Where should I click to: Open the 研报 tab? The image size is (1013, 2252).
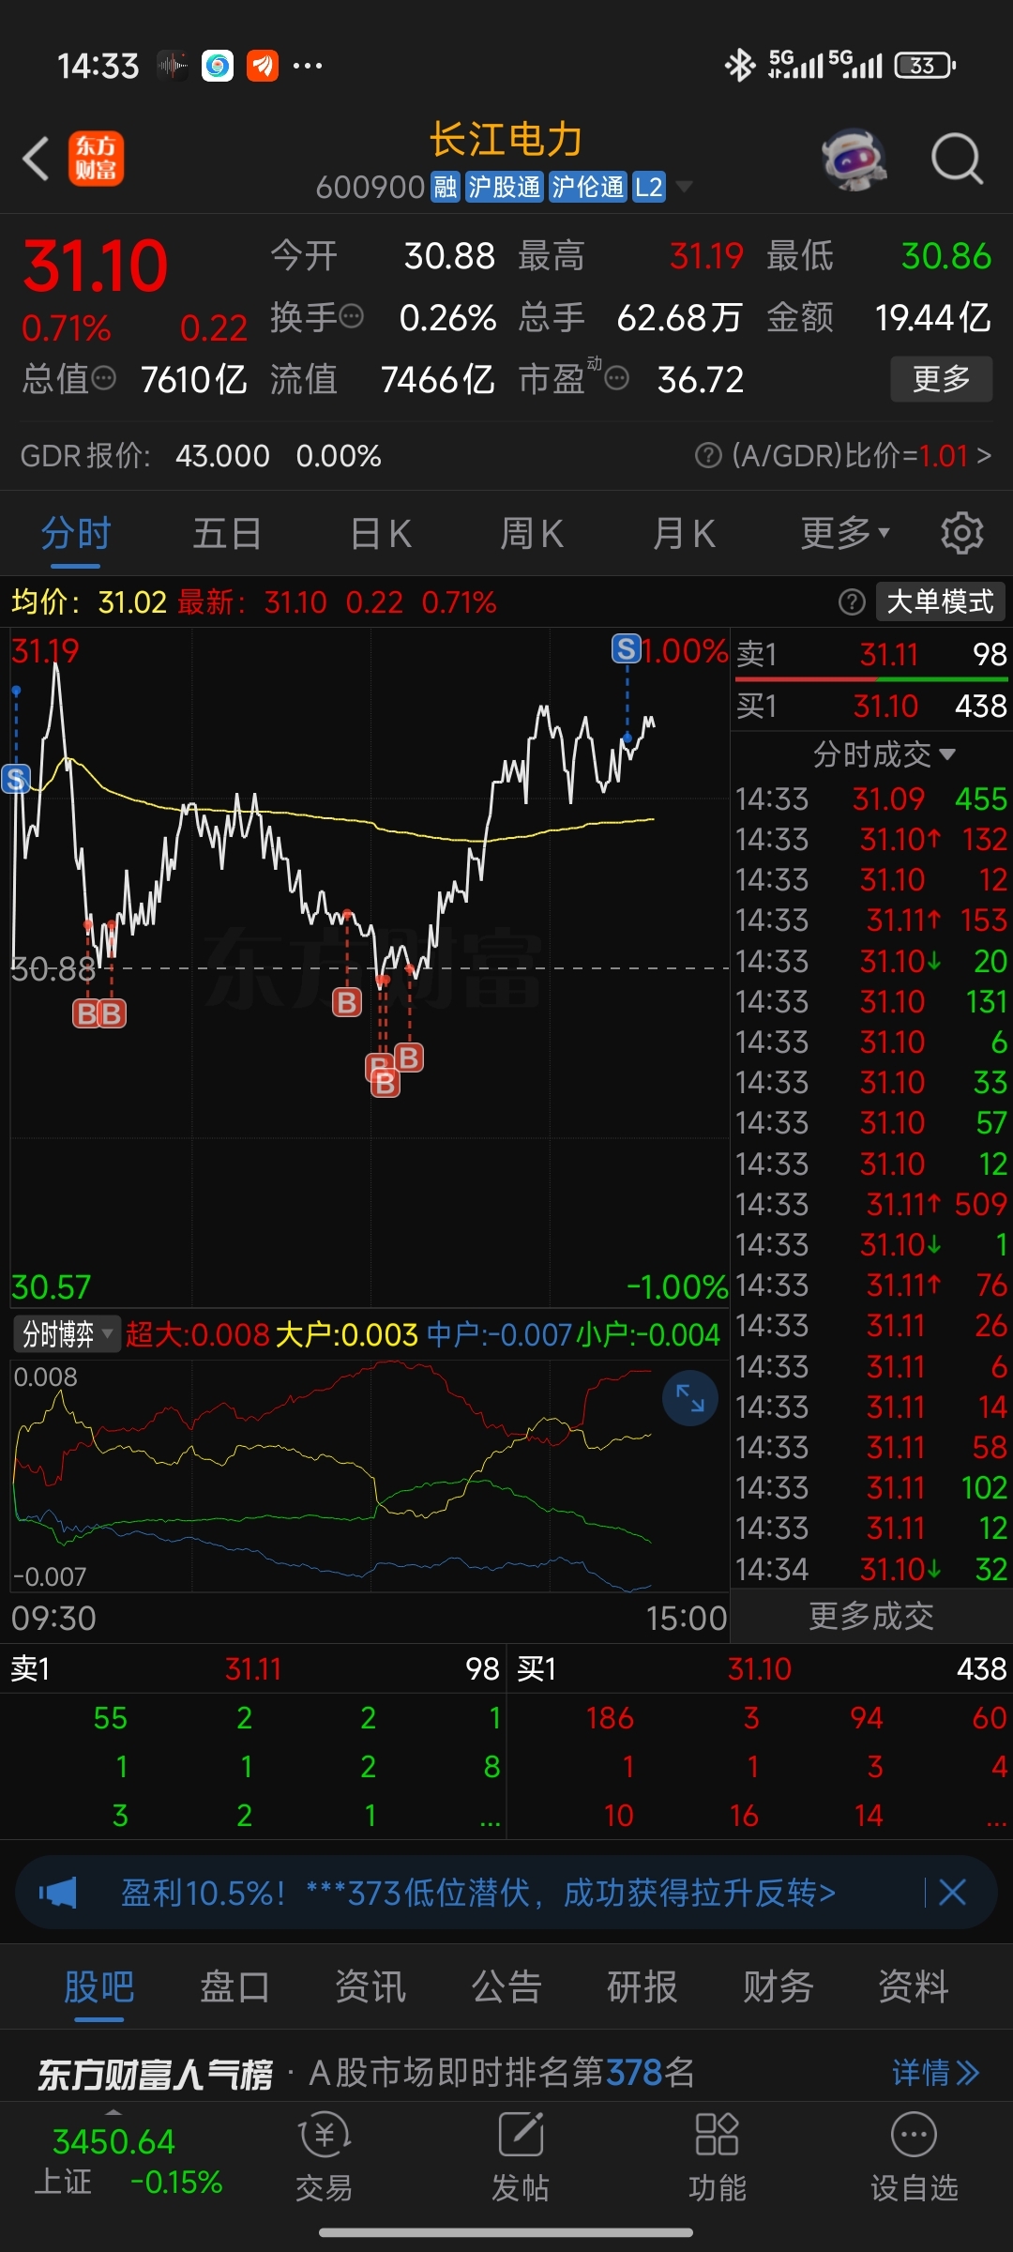(x=642, y=1986)
